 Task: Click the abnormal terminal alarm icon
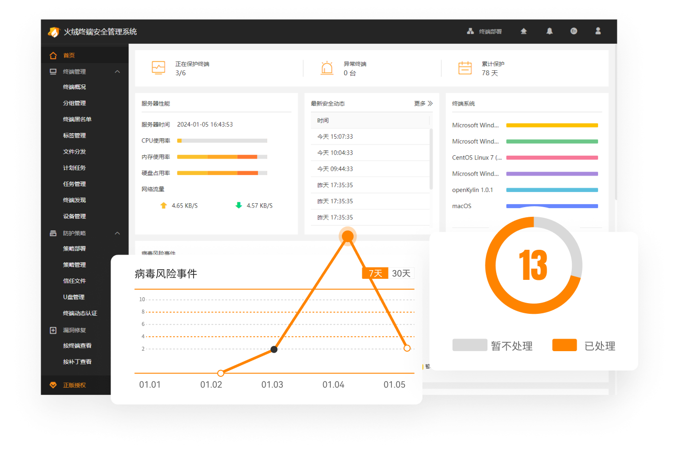pos(327,68)
